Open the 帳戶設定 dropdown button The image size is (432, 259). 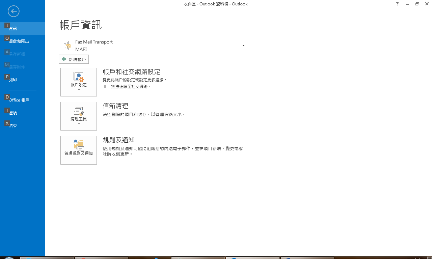(79, 82)
